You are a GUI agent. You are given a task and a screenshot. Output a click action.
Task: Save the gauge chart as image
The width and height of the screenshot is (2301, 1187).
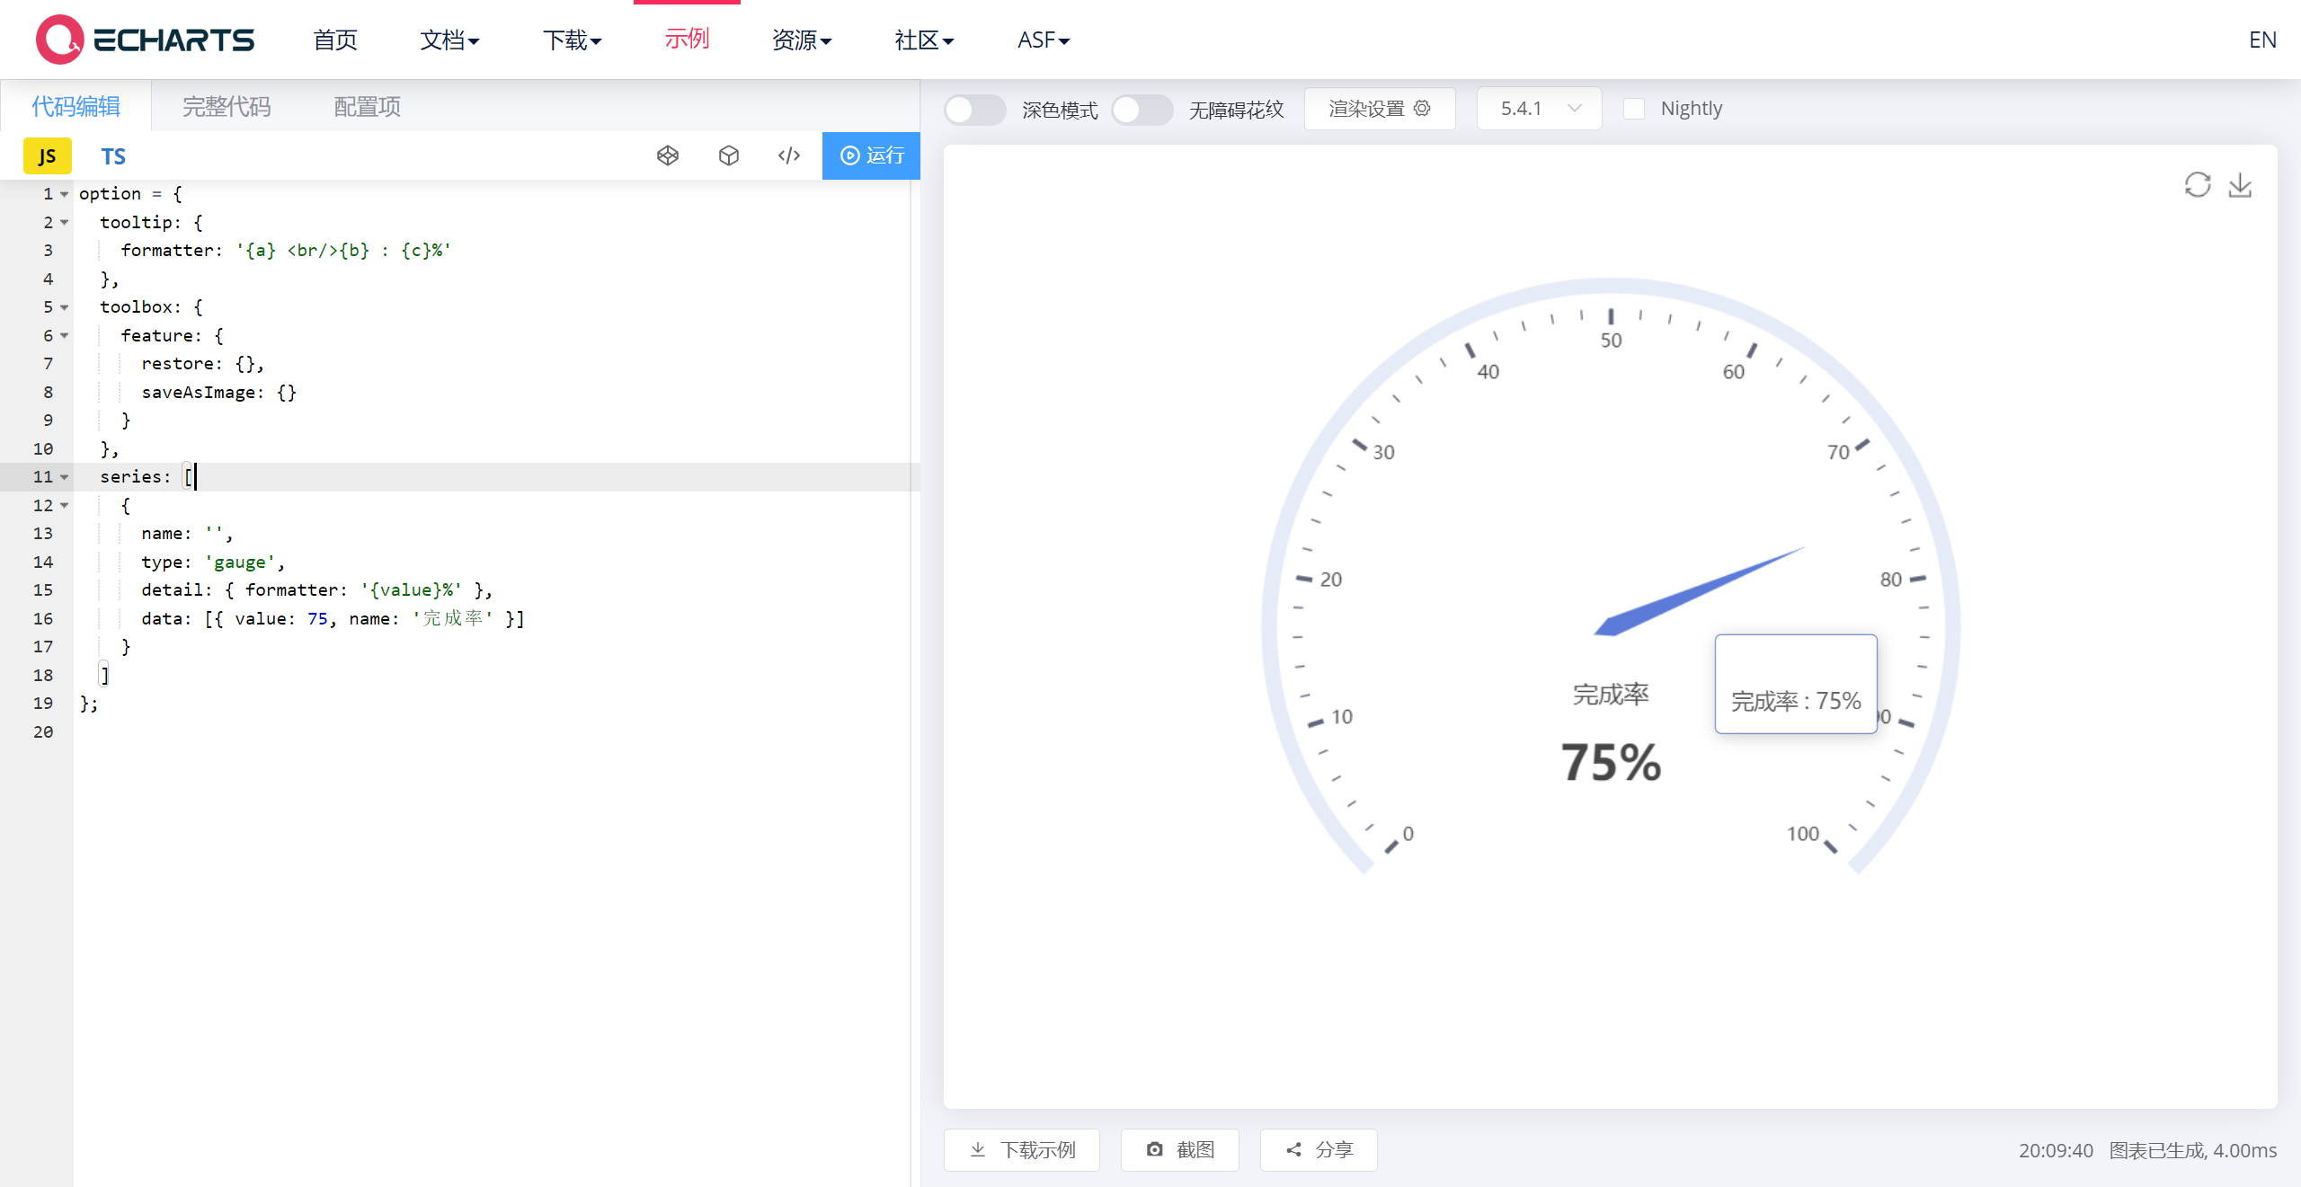pyautogui.click(x=2240, y=184)
